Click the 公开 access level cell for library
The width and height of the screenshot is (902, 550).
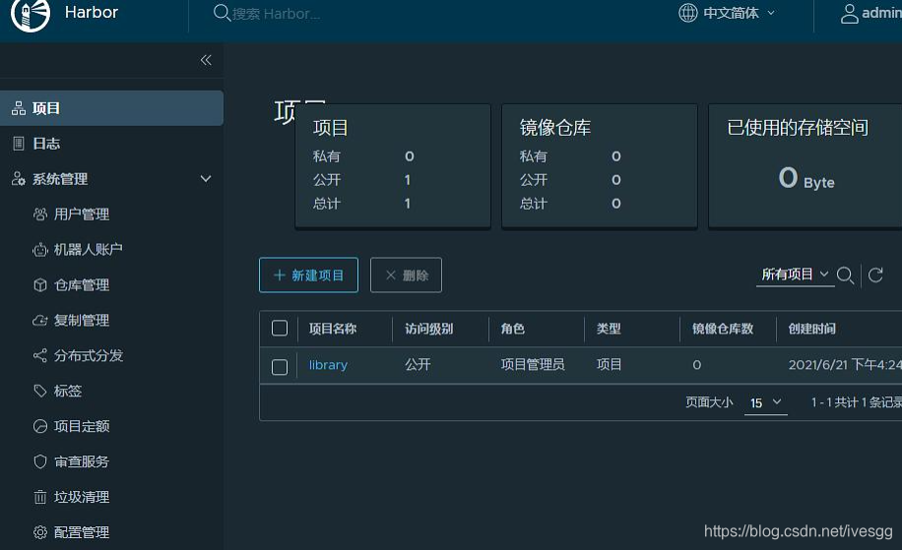coord(418,364)
